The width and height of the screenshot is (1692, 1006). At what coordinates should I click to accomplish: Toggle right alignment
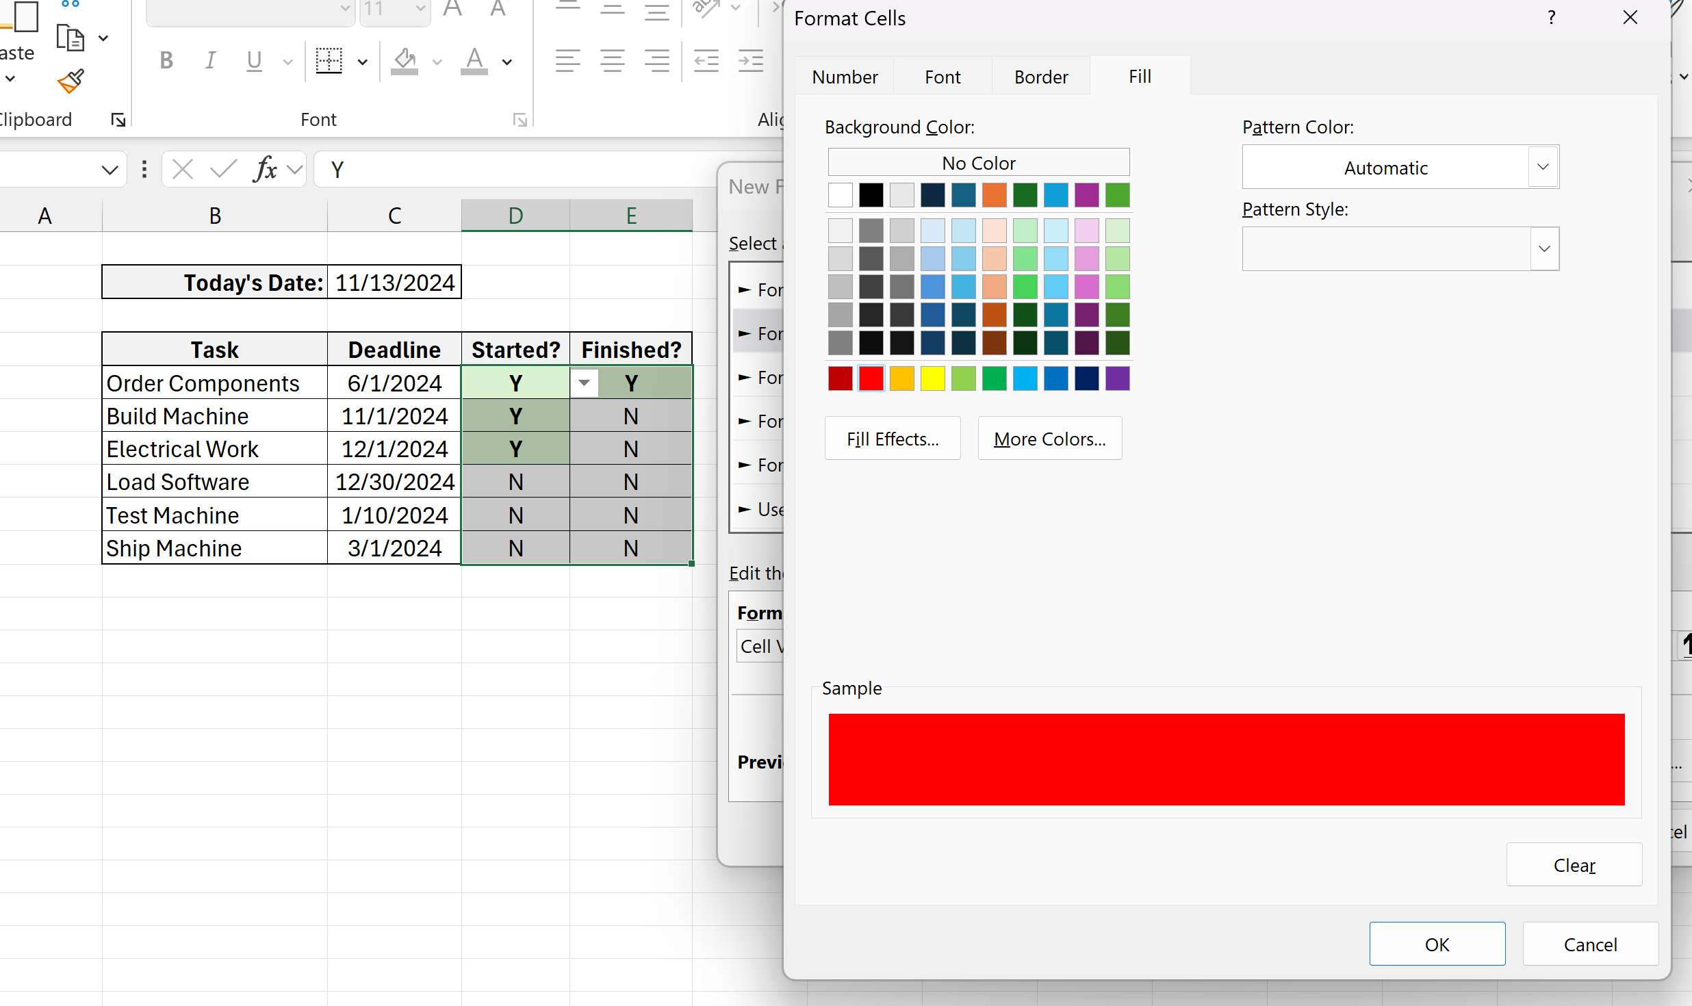pyautogui.click(x=656, y=60)
